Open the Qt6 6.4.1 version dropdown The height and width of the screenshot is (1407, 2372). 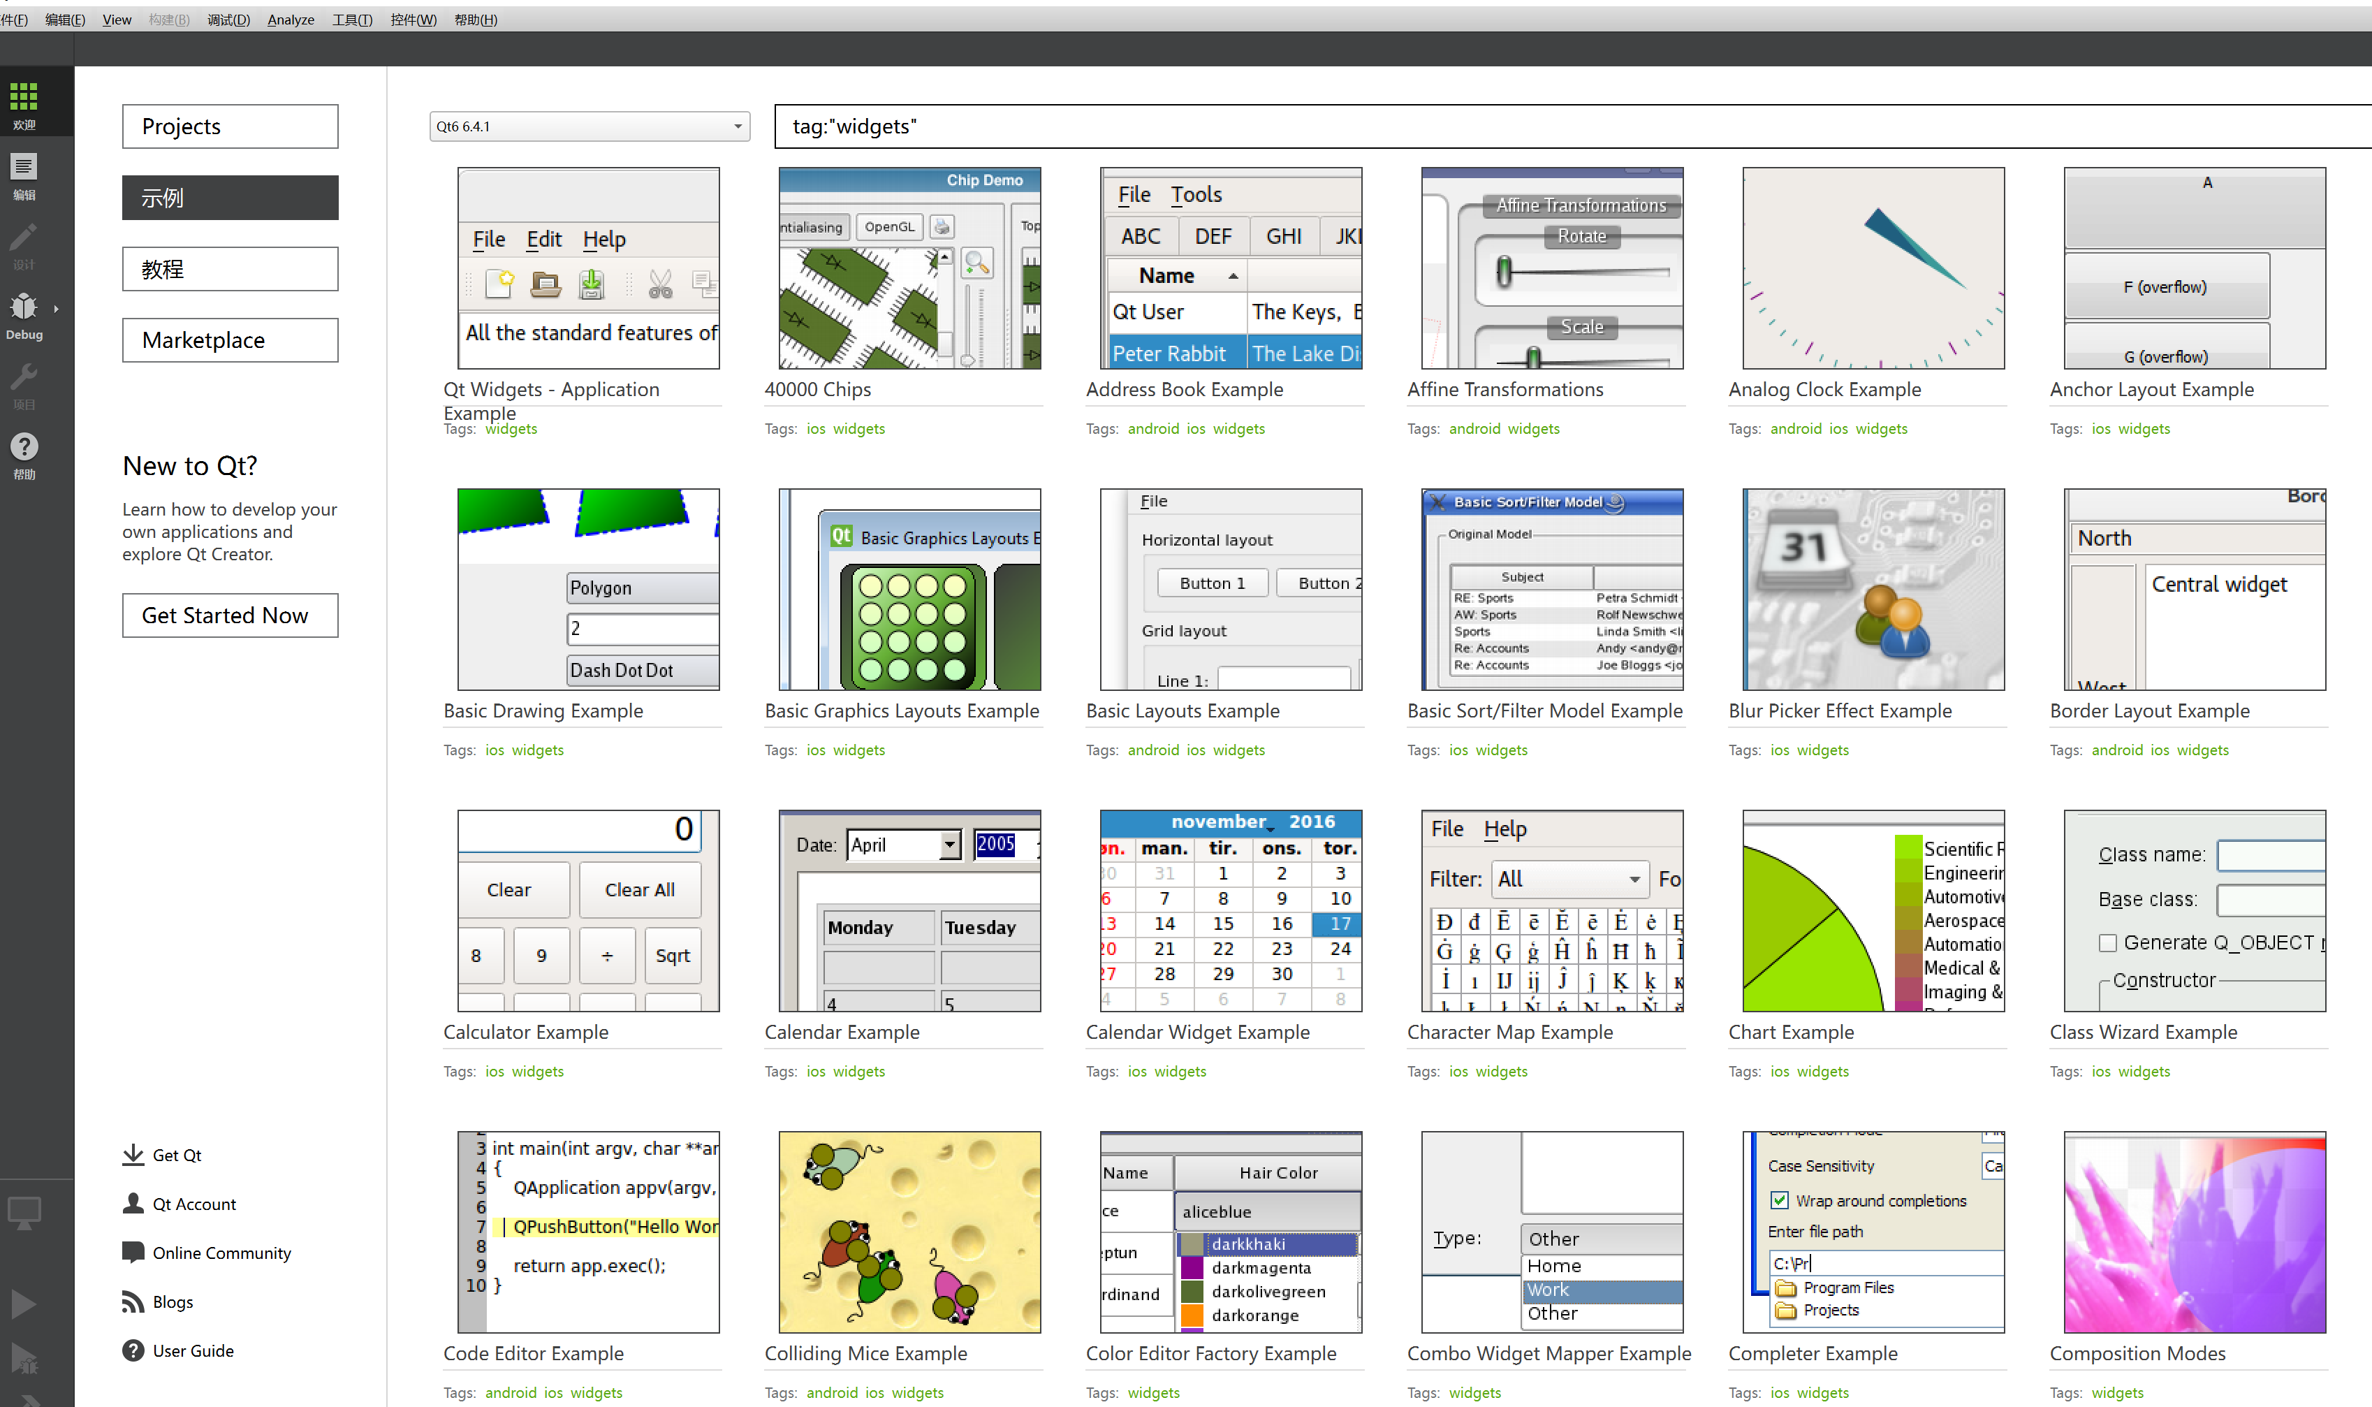[x=589, y=125]
